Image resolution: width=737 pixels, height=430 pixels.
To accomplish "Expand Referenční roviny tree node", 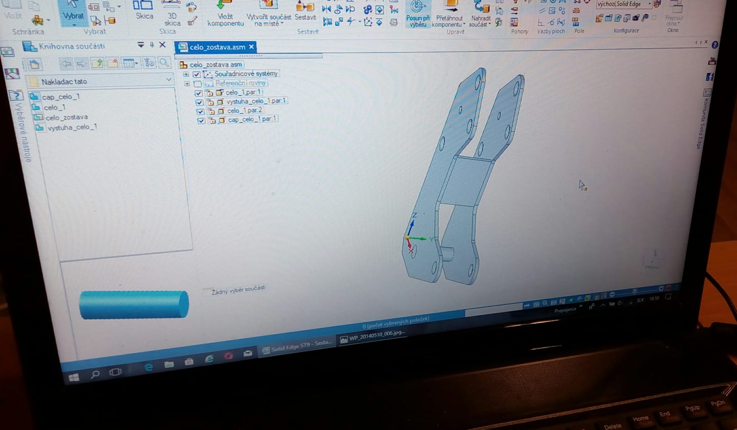I will (x=187, y=84).
